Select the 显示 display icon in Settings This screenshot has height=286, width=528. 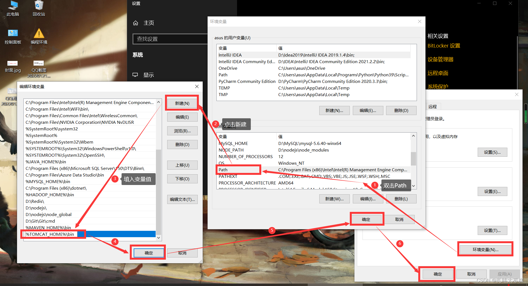[x=135, y=75]
